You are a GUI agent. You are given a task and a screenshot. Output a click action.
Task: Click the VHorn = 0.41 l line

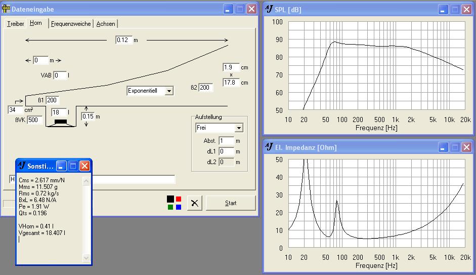36,226
